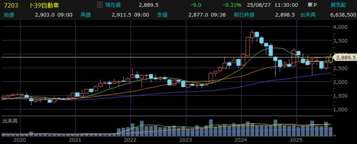357x144 pixels.
Task: Click the 2,889.5 current price tag on axis
Action: (344, 58)
